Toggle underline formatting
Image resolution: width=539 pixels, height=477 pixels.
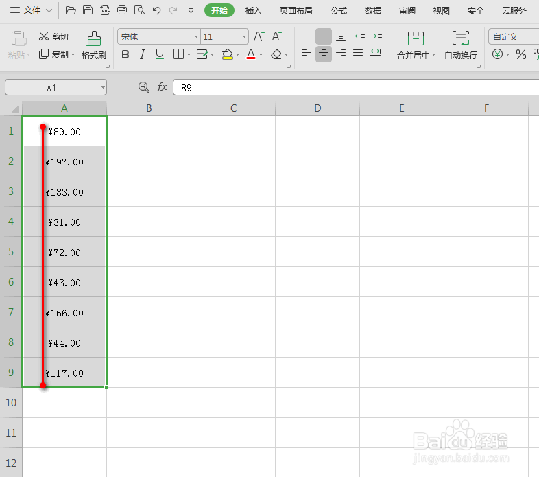click(x=160, y=54)
